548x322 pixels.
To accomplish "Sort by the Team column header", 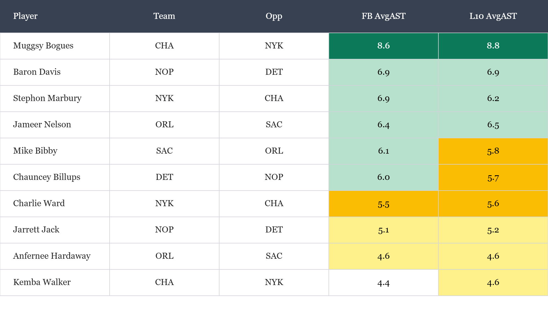I will [x=164, y=16].
